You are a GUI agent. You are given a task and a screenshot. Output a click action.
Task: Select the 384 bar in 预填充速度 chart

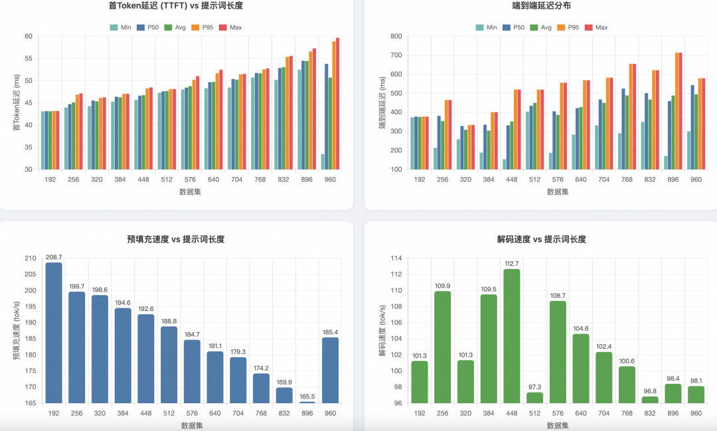click(x=123, y=355)
